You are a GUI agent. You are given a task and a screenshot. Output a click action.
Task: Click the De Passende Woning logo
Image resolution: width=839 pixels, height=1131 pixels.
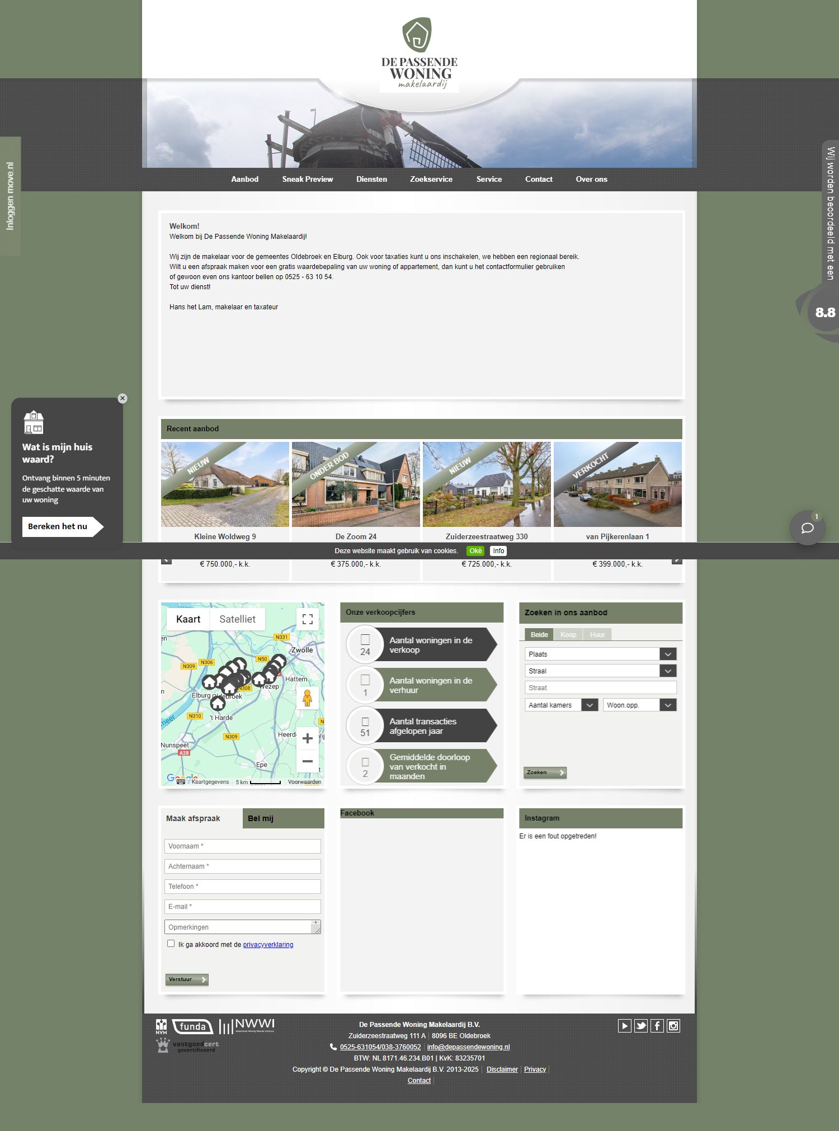pyautogui.click(x=419, y=54)
